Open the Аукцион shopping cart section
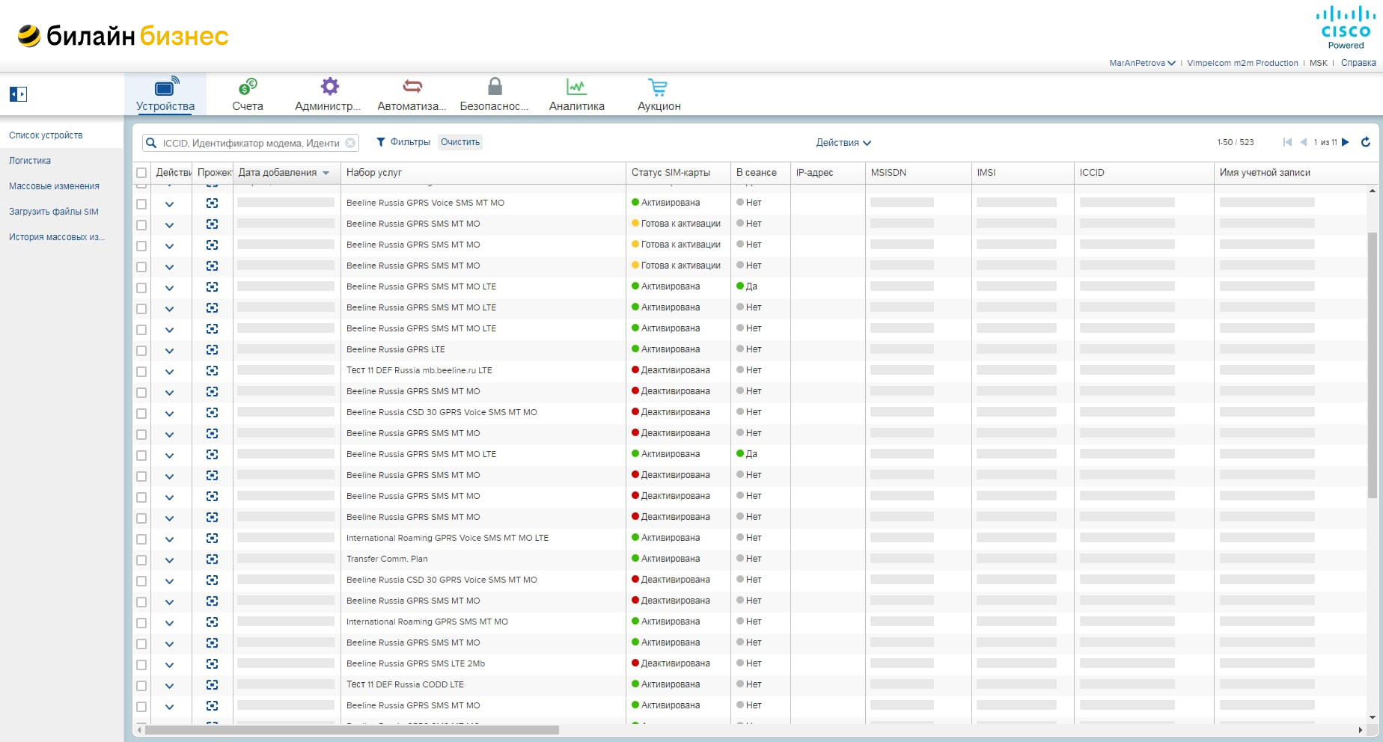 [x=659, y=94]
